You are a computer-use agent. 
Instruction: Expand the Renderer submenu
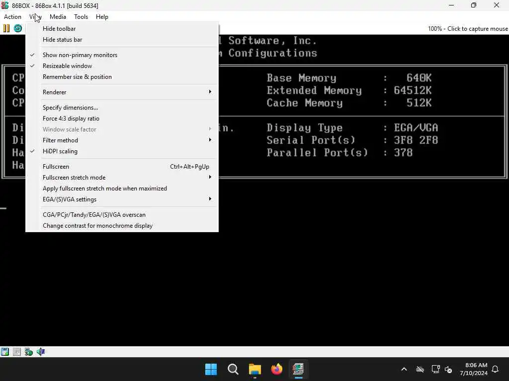pyautogui.click(x=122, y=92)
